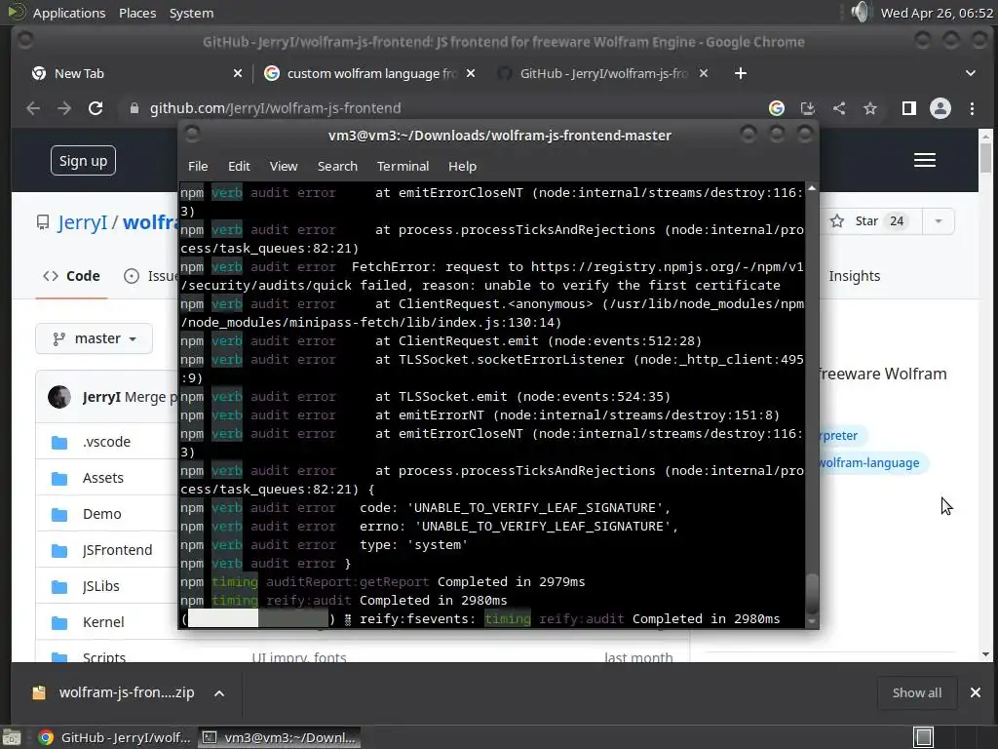The height and width of the screenshot is (749, 998).
Task: Click Chrome's forward navigation arrow
Action: [x=64, y=108]
